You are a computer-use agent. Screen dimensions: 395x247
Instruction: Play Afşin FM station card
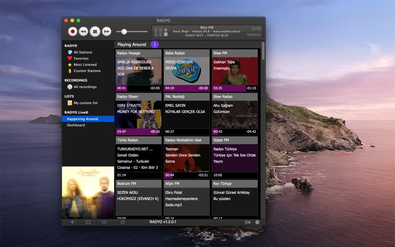point(187,199)
